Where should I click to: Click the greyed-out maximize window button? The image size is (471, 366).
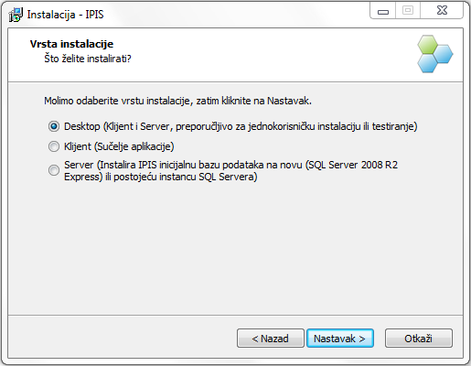408,11
